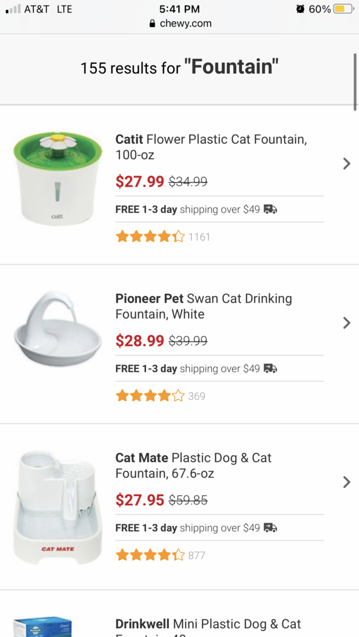This screenshot has height=637, width=359.
Task: Tap the star rating of Cat Mate Fountain
Action: [x=151, y=555]
